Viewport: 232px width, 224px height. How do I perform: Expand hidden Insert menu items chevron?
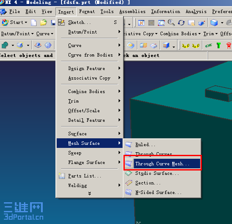(89, 193)
